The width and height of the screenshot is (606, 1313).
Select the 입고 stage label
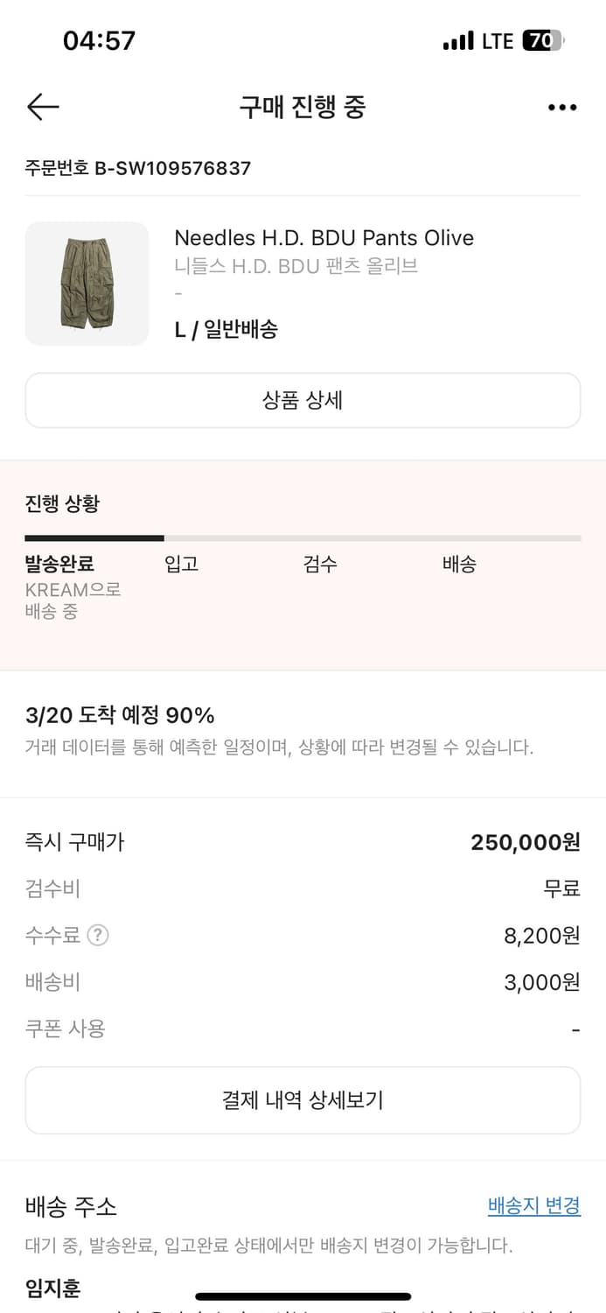point(181,564)
